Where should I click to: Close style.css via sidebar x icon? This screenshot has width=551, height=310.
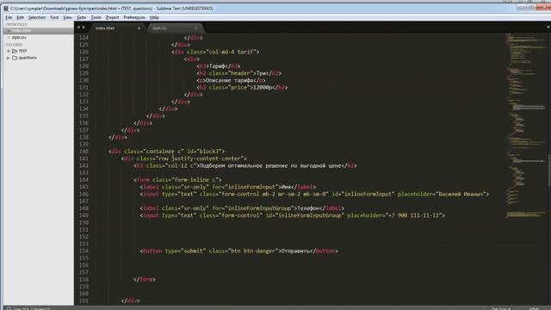(x=9, y=37)
